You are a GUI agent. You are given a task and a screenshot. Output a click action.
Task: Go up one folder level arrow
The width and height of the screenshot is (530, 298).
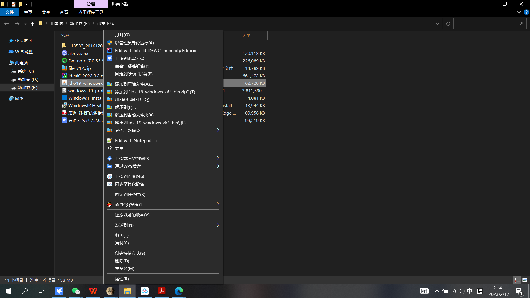click(32, 24)
